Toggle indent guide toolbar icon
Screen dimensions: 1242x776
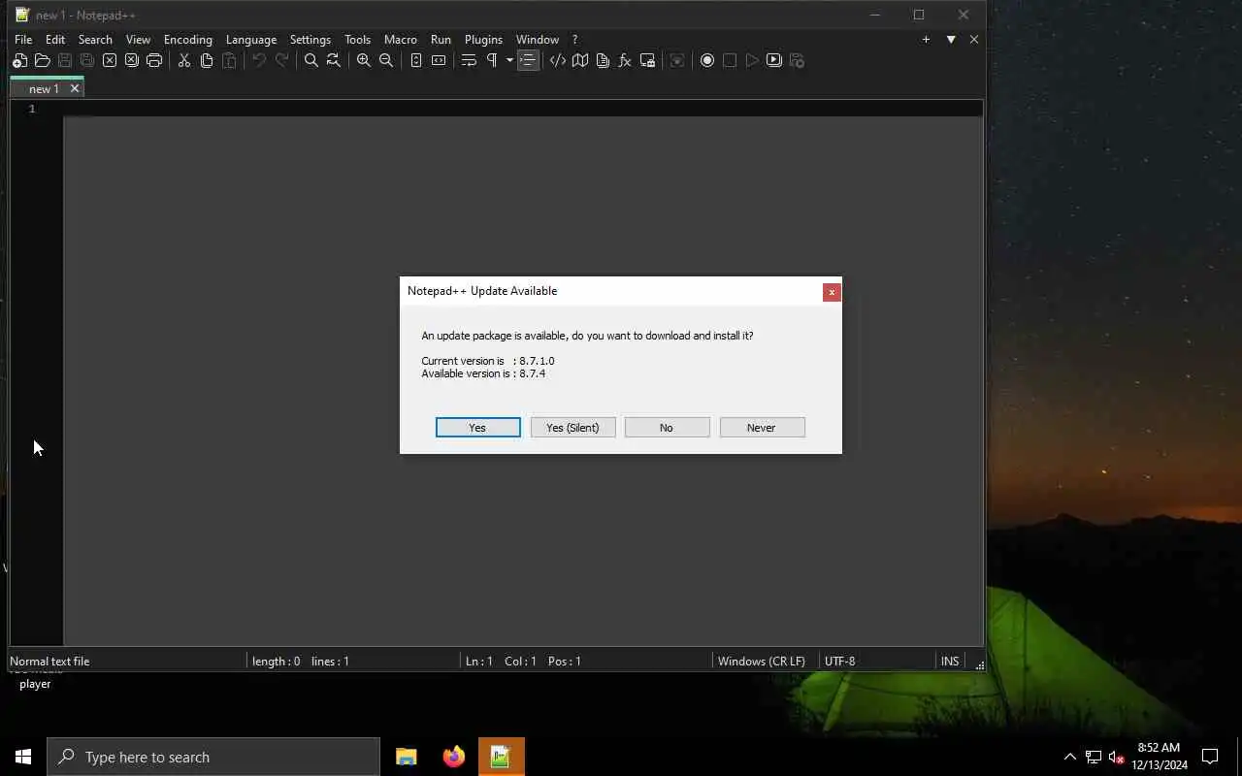(527, 60)
